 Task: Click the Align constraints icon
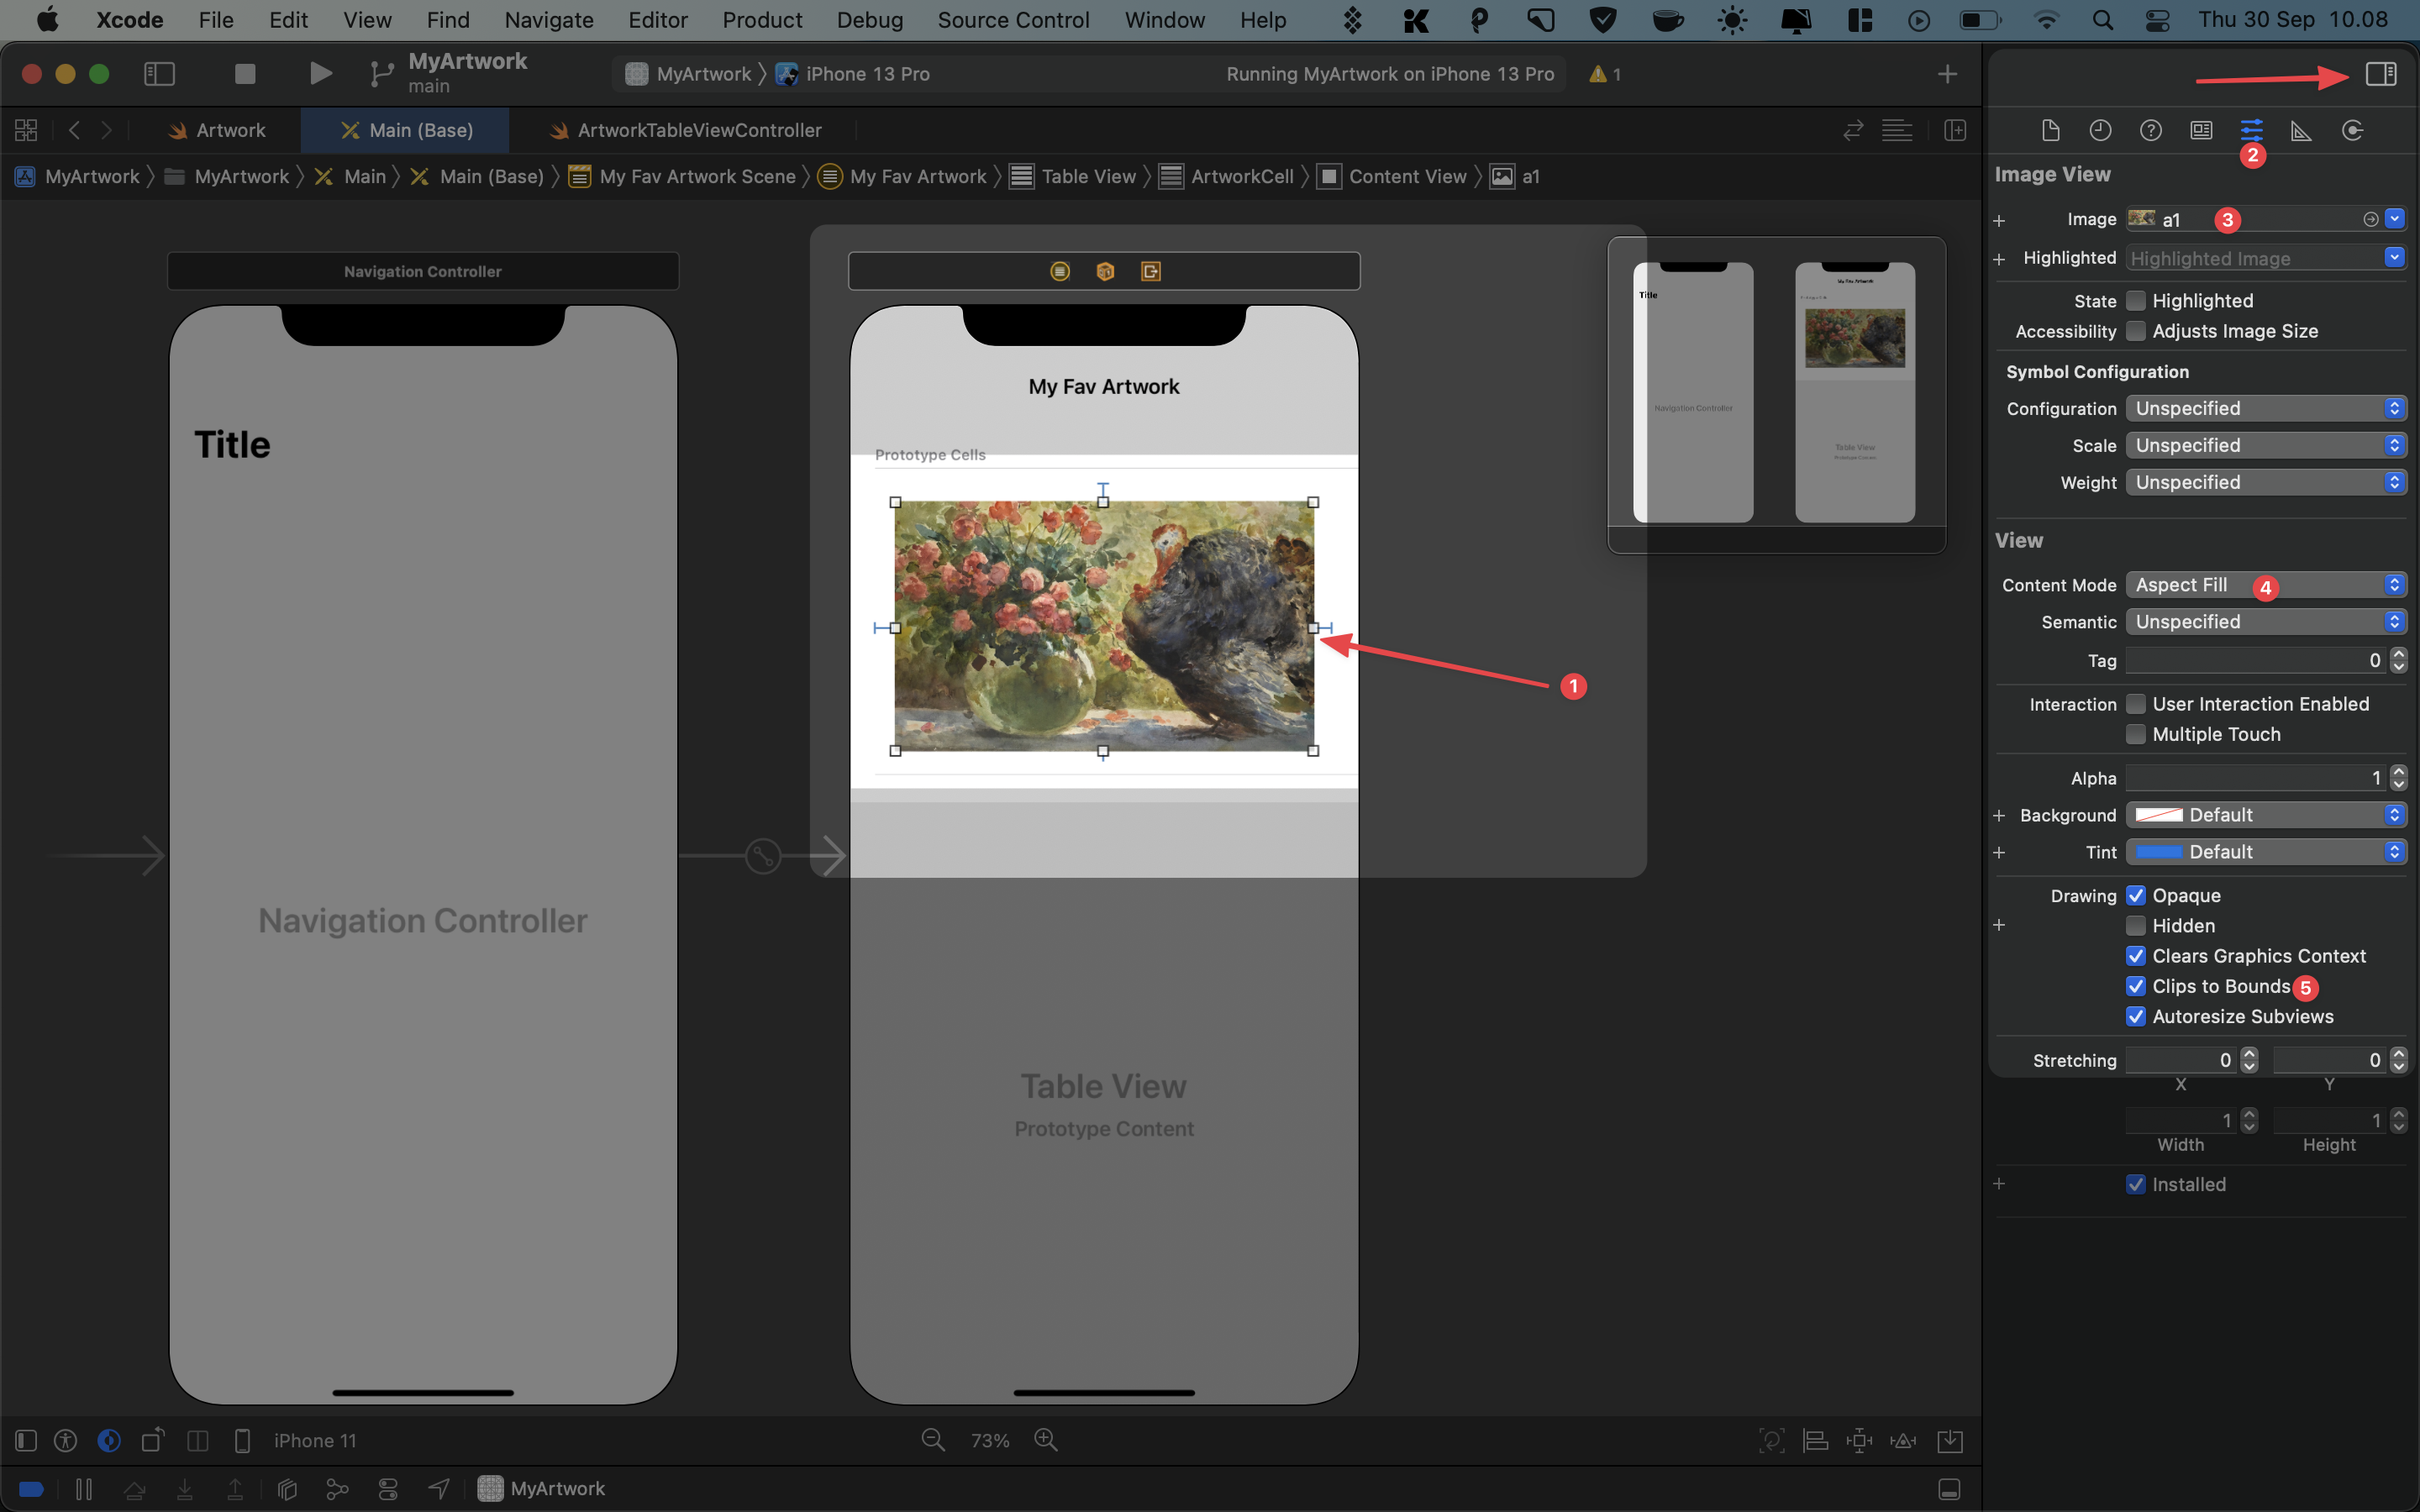1815,1440
